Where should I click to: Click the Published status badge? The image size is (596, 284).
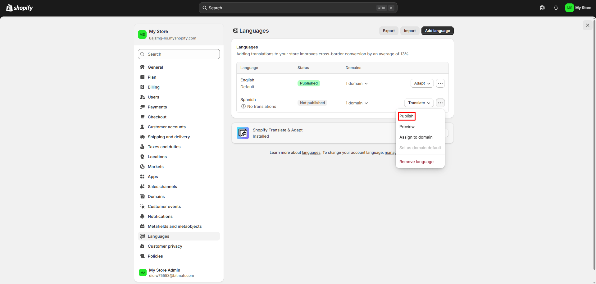pos(309,83)
